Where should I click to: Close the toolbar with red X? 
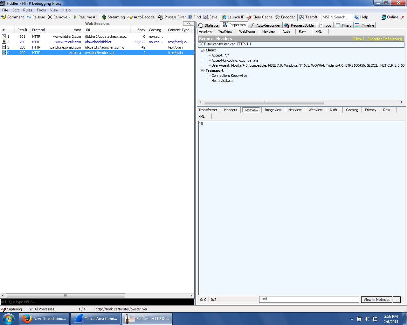(403, 17)
